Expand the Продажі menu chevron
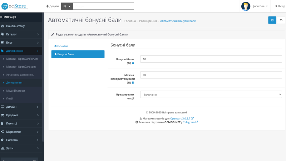286x161 pixels. pos(38,115)
